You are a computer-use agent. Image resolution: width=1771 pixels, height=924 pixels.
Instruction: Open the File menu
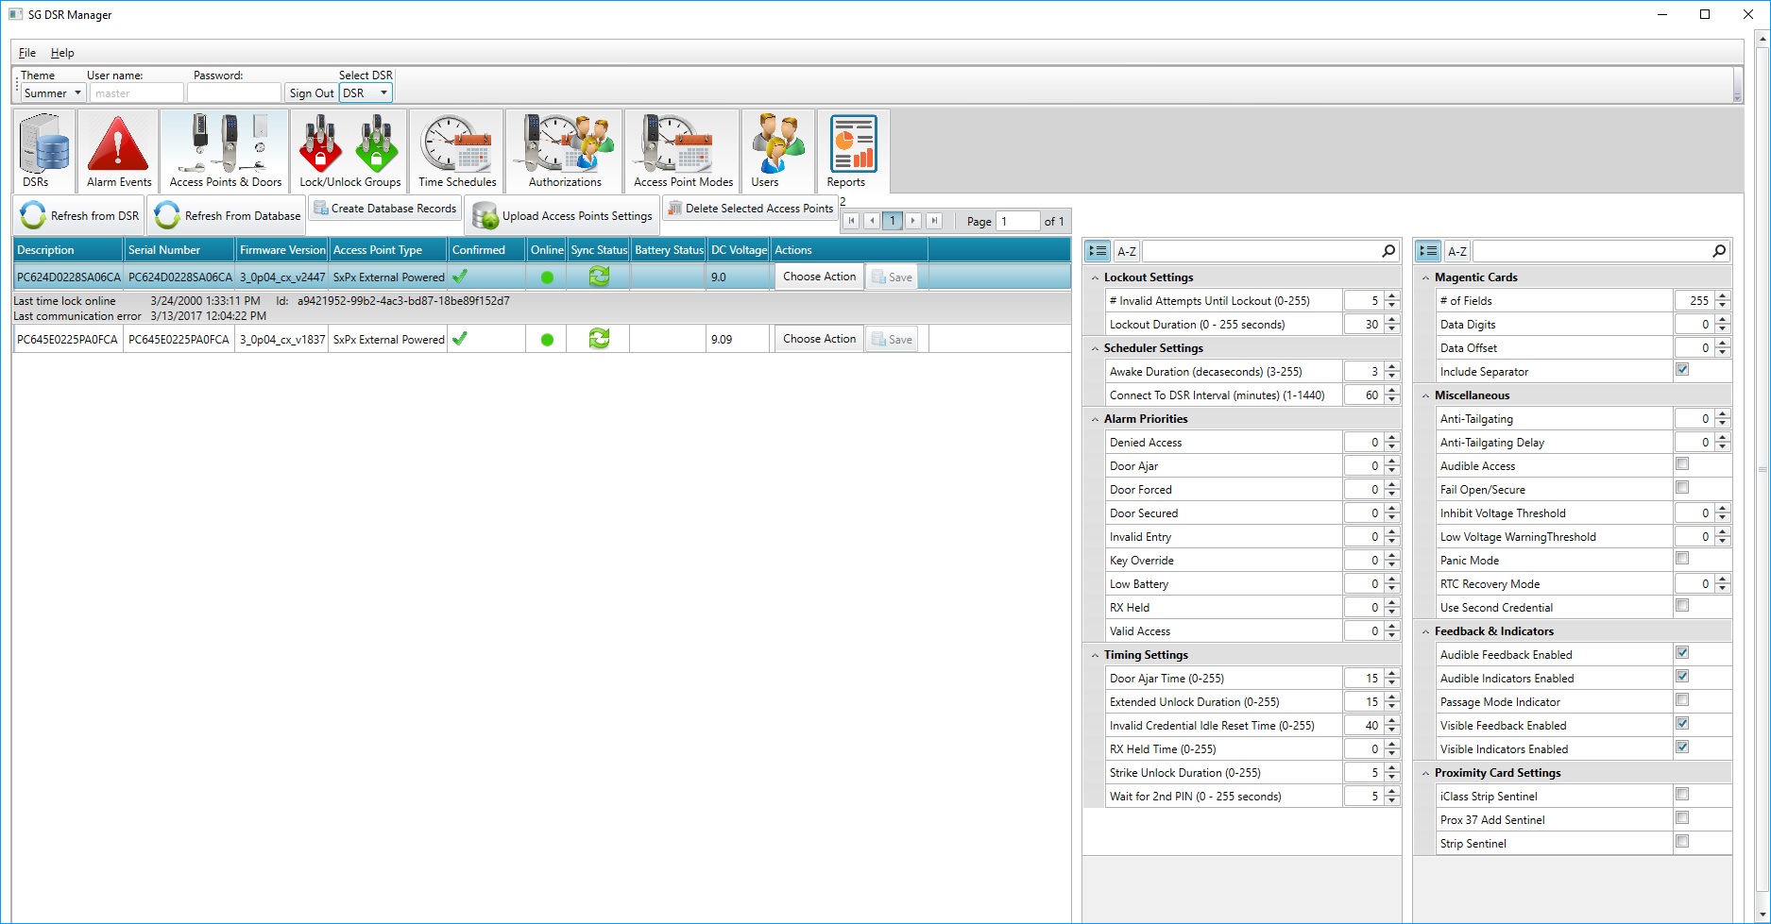pyautogui.click(x=27, y=53)
